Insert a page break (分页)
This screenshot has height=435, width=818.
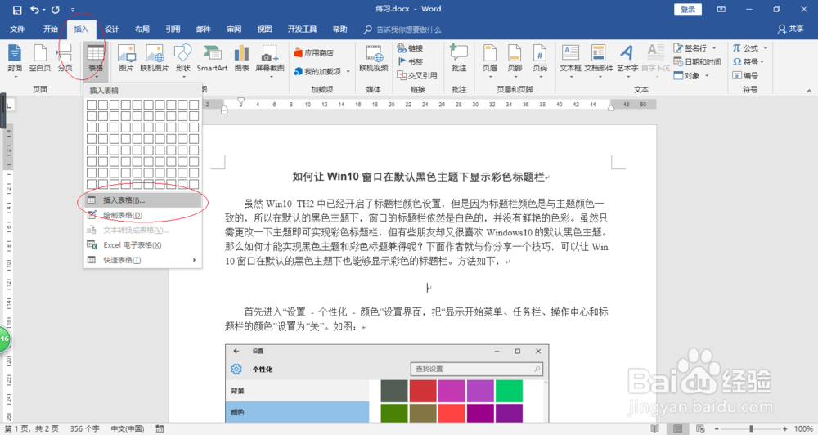65,58
